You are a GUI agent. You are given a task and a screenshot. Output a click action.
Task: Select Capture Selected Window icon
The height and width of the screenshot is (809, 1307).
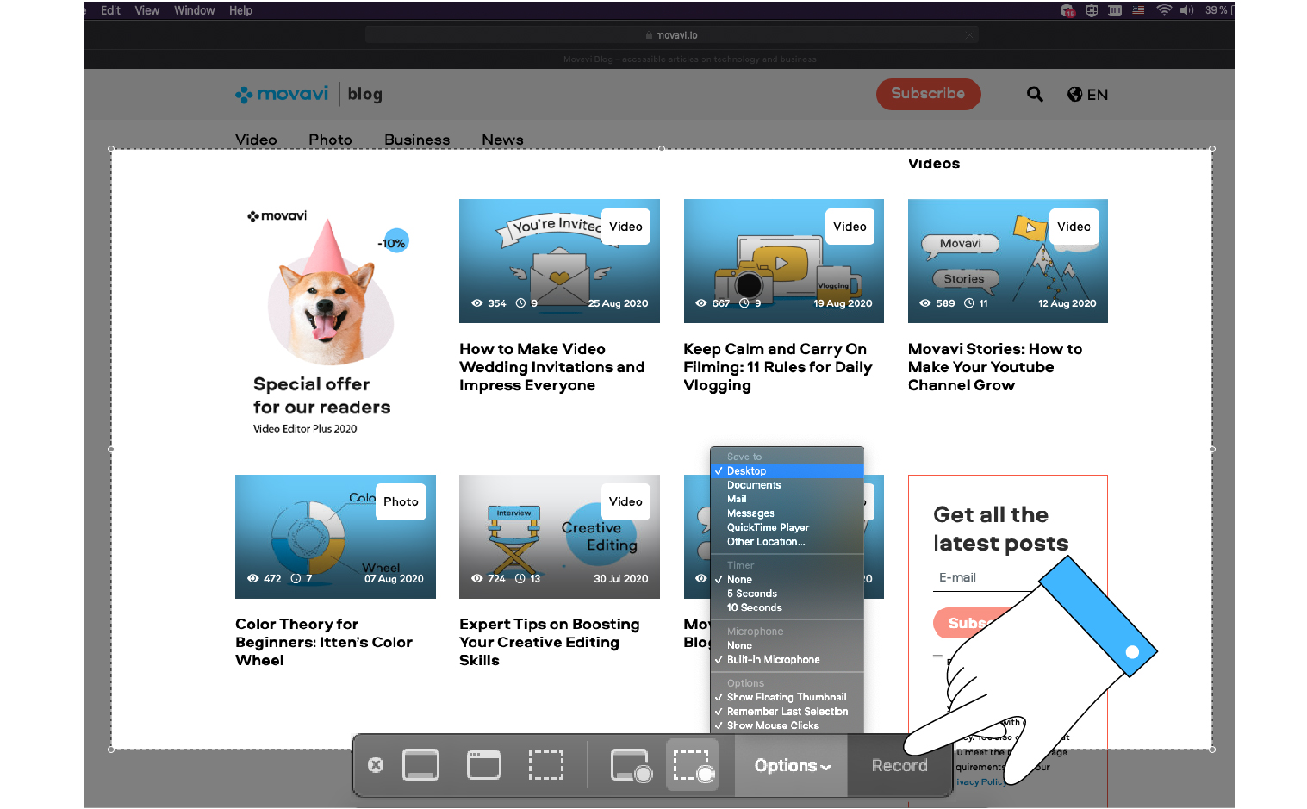tap(484, 765)
